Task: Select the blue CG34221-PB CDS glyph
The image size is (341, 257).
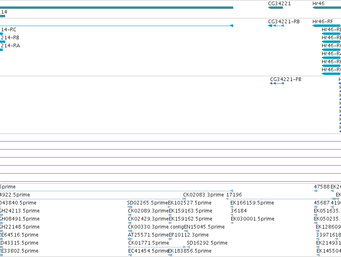Action: [x=277, y=83]
